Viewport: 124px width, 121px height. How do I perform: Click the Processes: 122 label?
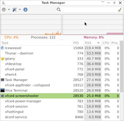[x=43, y=37]
